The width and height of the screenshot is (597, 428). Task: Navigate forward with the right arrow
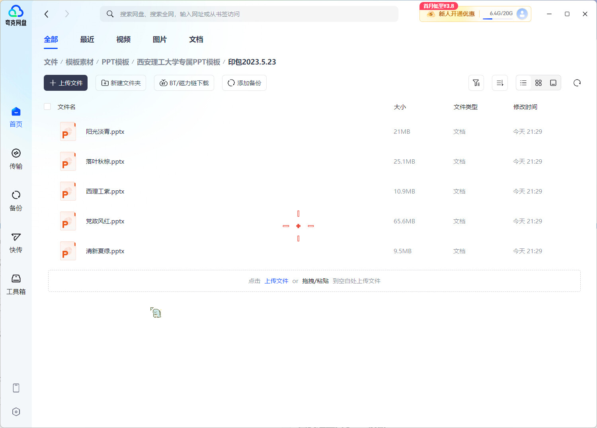click(67, 14)
